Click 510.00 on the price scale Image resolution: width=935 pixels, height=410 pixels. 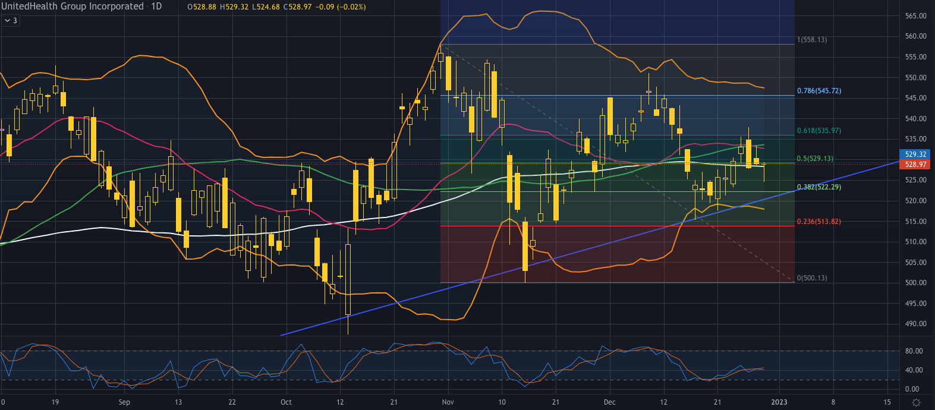point(916,242)
